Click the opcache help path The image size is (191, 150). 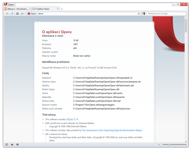click(x=99, y=97)
